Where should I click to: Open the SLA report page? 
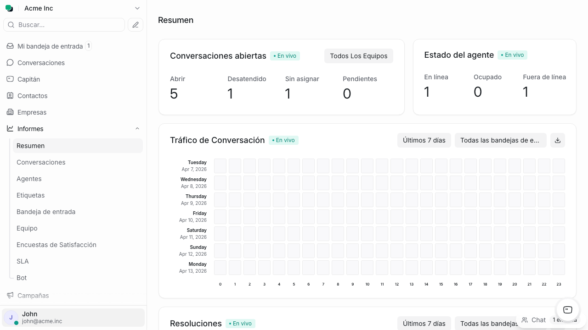tap(23, 261)
